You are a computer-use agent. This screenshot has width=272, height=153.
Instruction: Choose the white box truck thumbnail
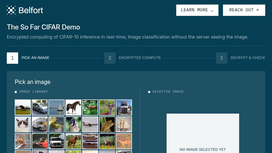40,124
